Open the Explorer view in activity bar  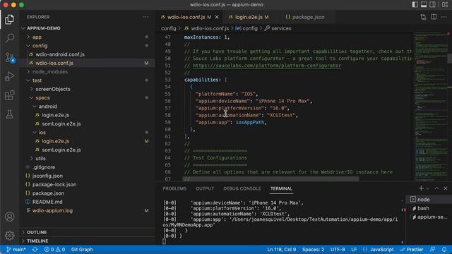tap(9, 19)
